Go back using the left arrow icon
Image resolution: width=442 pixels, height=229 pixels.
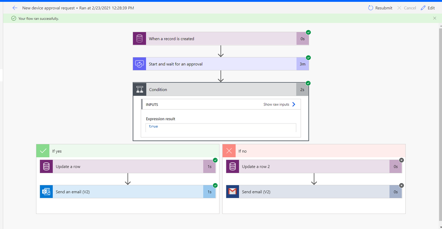pyautogui.click(x=15, y=8)
